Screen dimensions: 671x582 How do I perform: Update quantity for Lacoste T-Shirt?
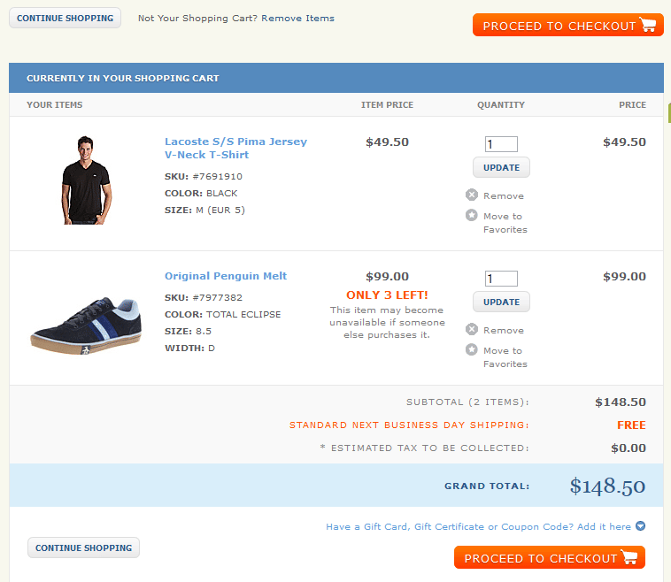[501, 168]
